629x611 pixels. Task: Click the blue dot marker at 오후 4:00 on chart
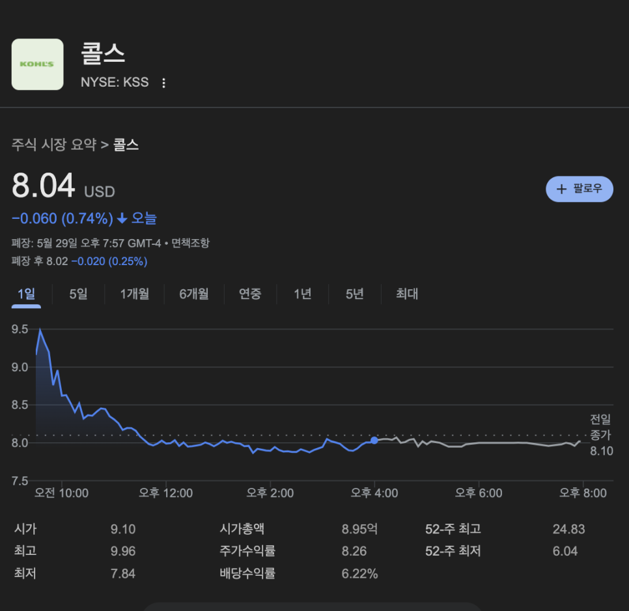click(x=374, y=440)
